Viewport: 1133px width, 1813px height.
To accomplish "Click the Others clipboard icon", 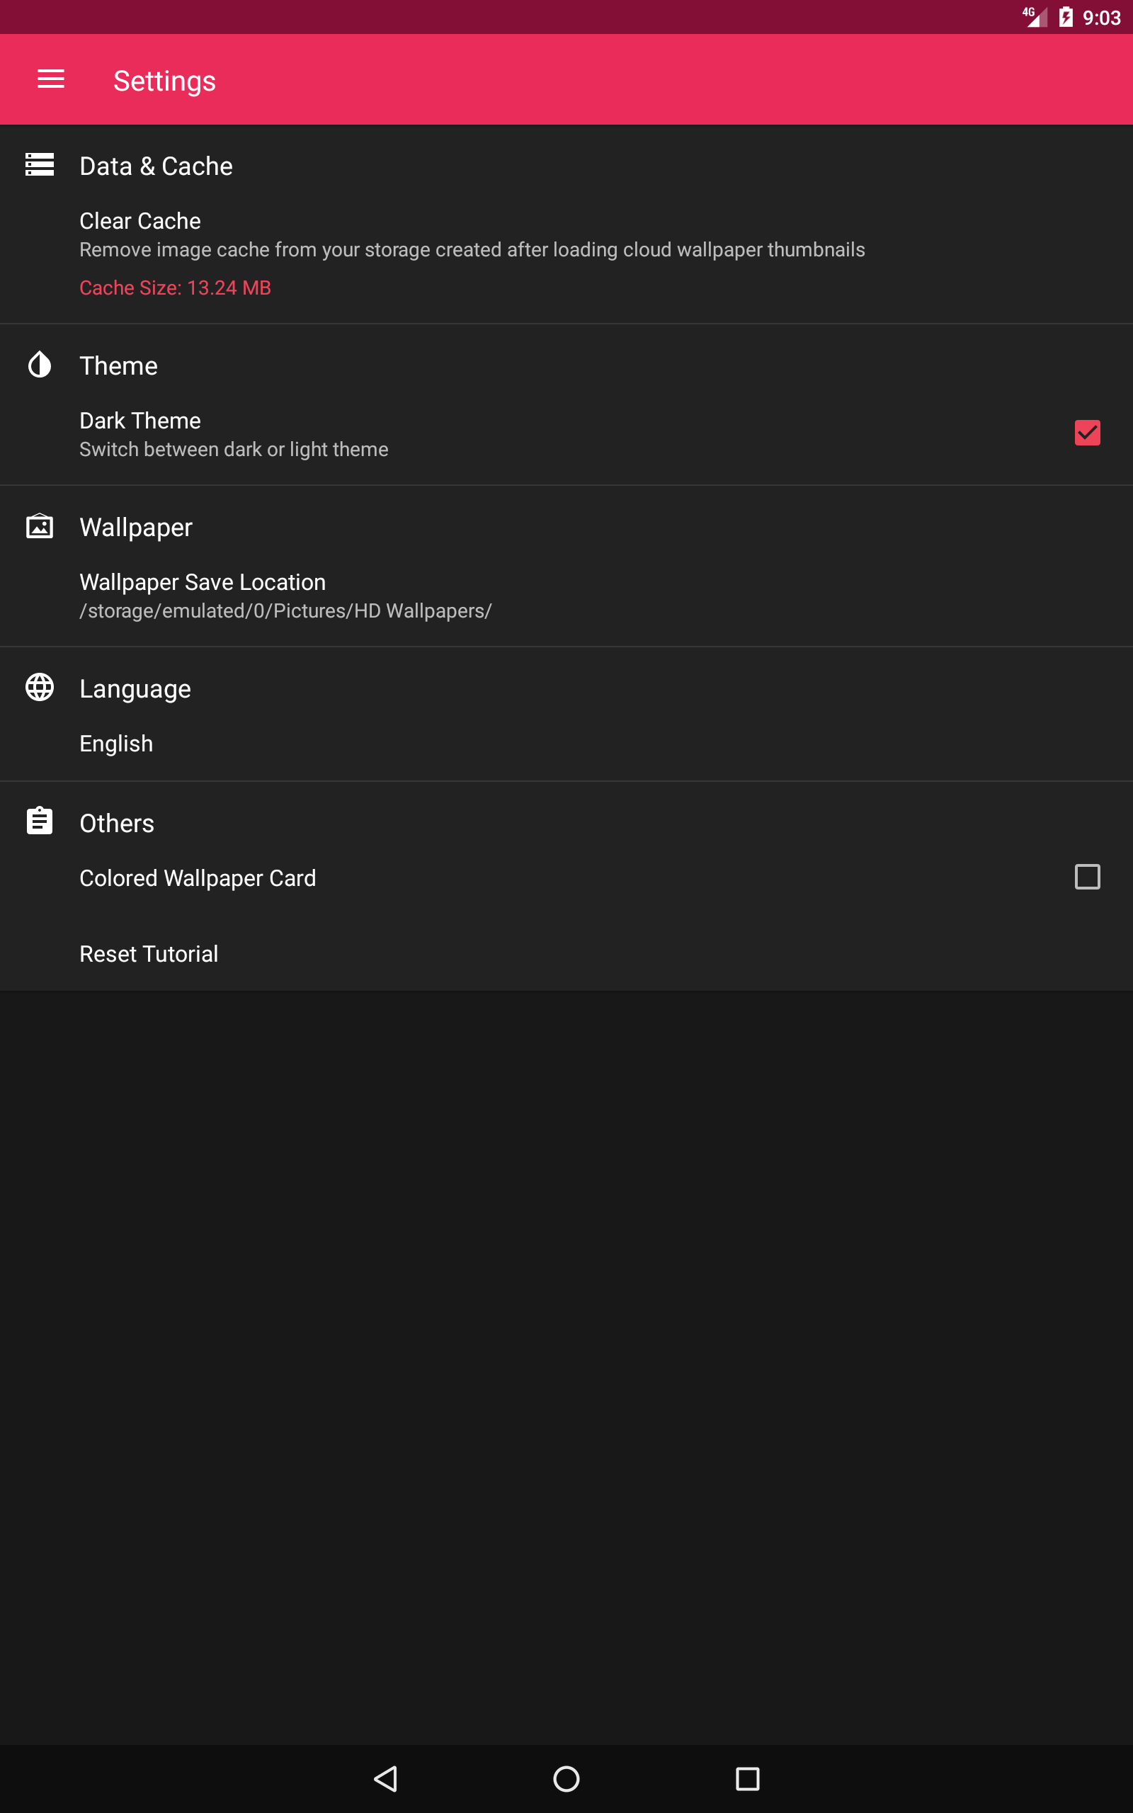I will click(x=40, y=821).
